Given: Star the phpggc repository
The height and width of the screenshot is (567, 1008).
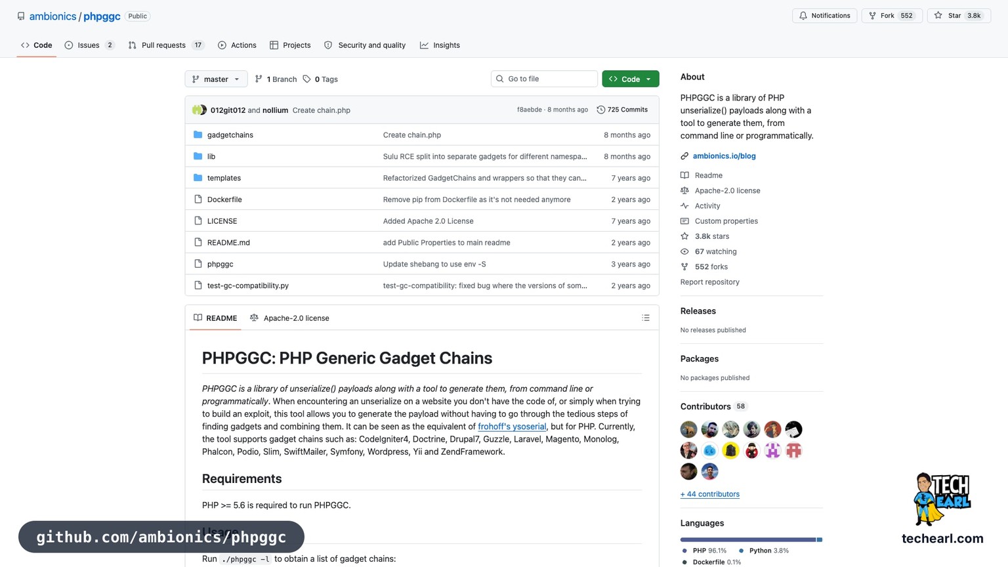Looking at the screenshot, I should (958, 16).
